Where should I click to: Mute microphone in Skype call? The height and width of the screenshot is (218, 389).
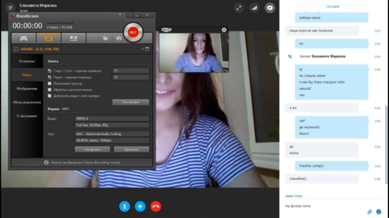coord(125,206)
